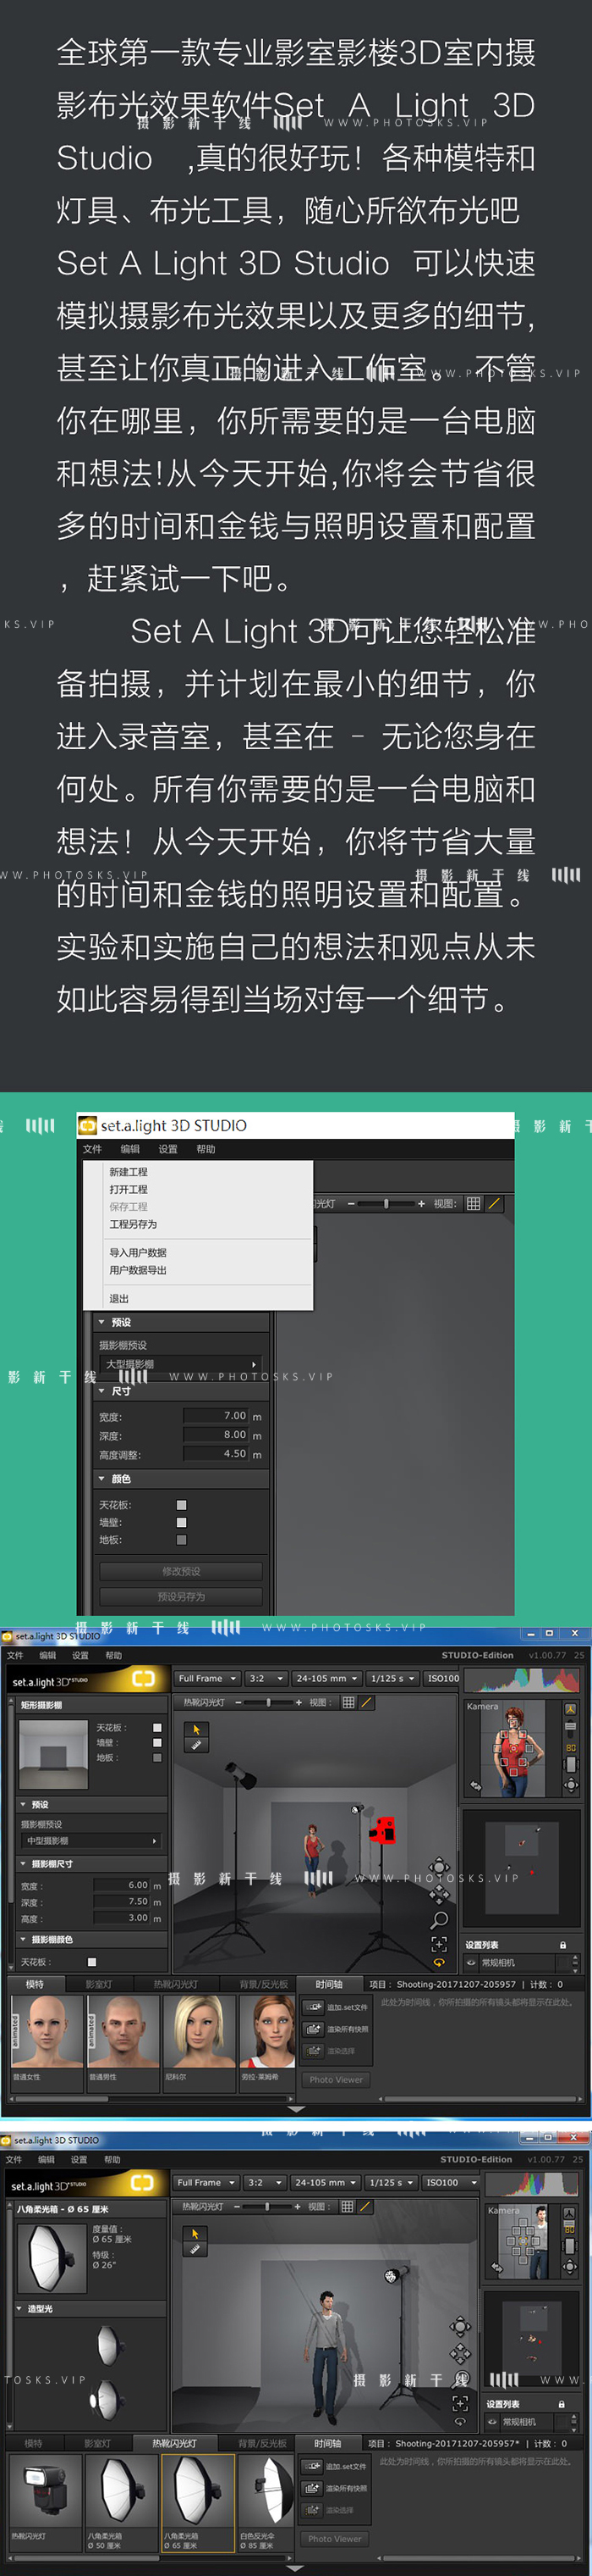The image size is (592, 2576).
Task: Open 中型摄影棚 preset dropdown in middle screenshot
Action: tap(90, 1841)
